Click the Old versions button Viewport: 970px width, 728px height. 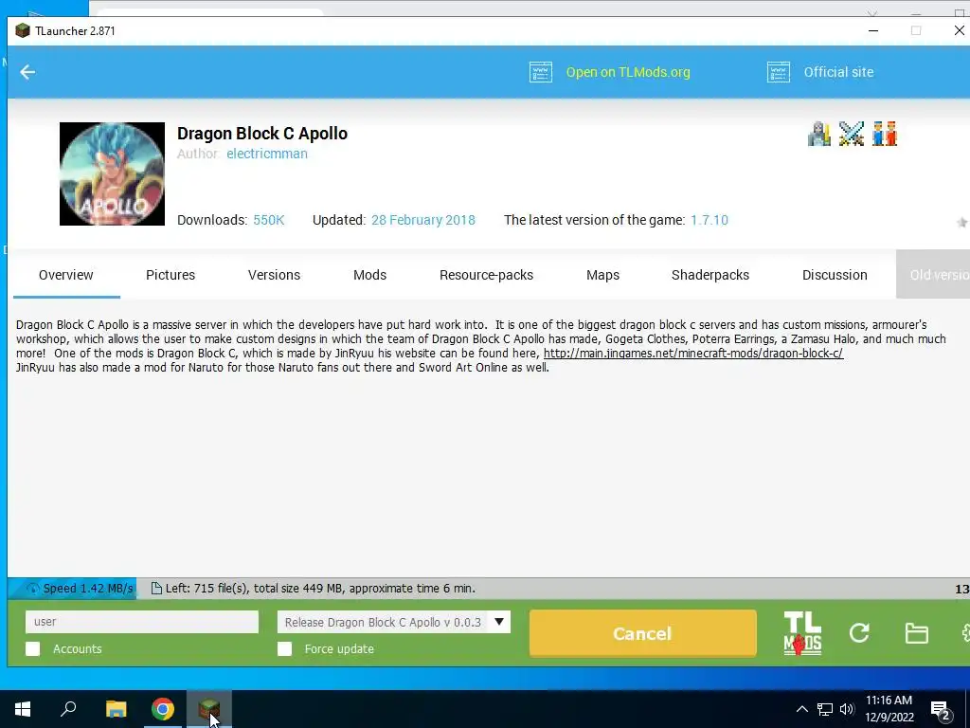coord(933,275)
